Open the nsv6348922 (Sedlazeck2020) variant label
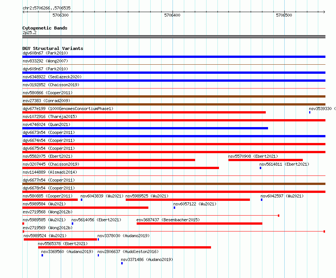Viewport: 336px width, 278px height. click(x=52, y=77)
